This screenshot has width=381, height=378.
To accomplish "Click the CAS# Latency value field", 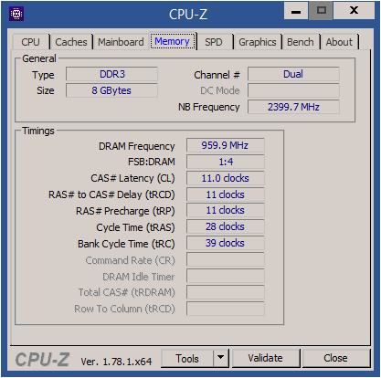I will (226, 178).
